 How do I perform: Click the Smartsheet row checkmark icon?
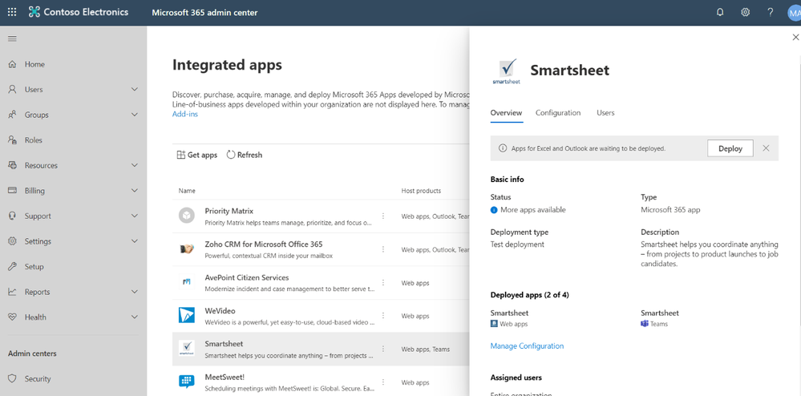click(187, 349)
